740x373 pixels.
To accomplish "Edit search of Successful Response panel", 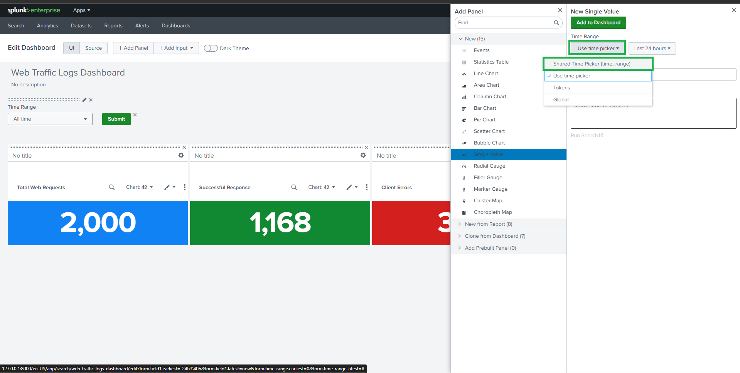I will click(294, 187).
